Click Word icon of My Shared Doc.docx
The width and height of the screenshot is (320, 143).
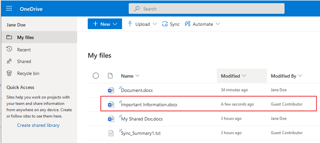point(111,119)
